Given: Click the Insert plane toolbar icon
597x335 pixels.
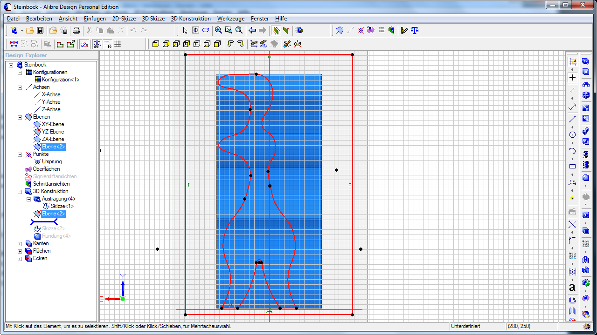Looking at the screenshot, I should (x=340, y=30).
